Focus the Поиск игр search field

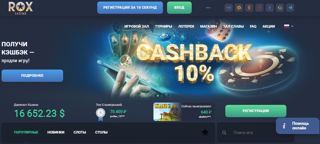point(256,132)
